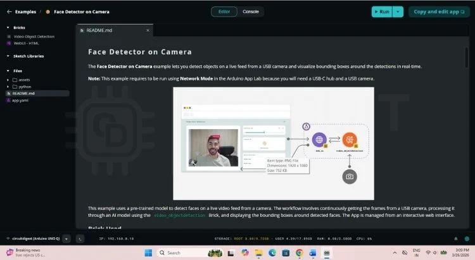Run the Face Detector app
The image size is (475, 260).
coord(382,12)
